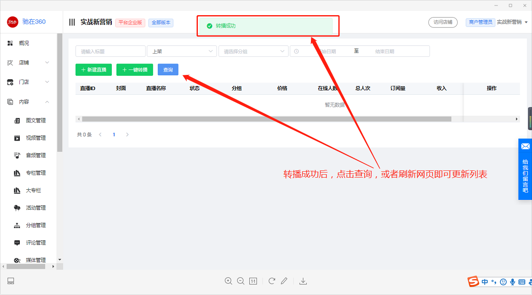Image resolution: width=532 pixels, height=295 pixels.
Task: Open the 门店 menu item
Action: click(x=24, y=82)
